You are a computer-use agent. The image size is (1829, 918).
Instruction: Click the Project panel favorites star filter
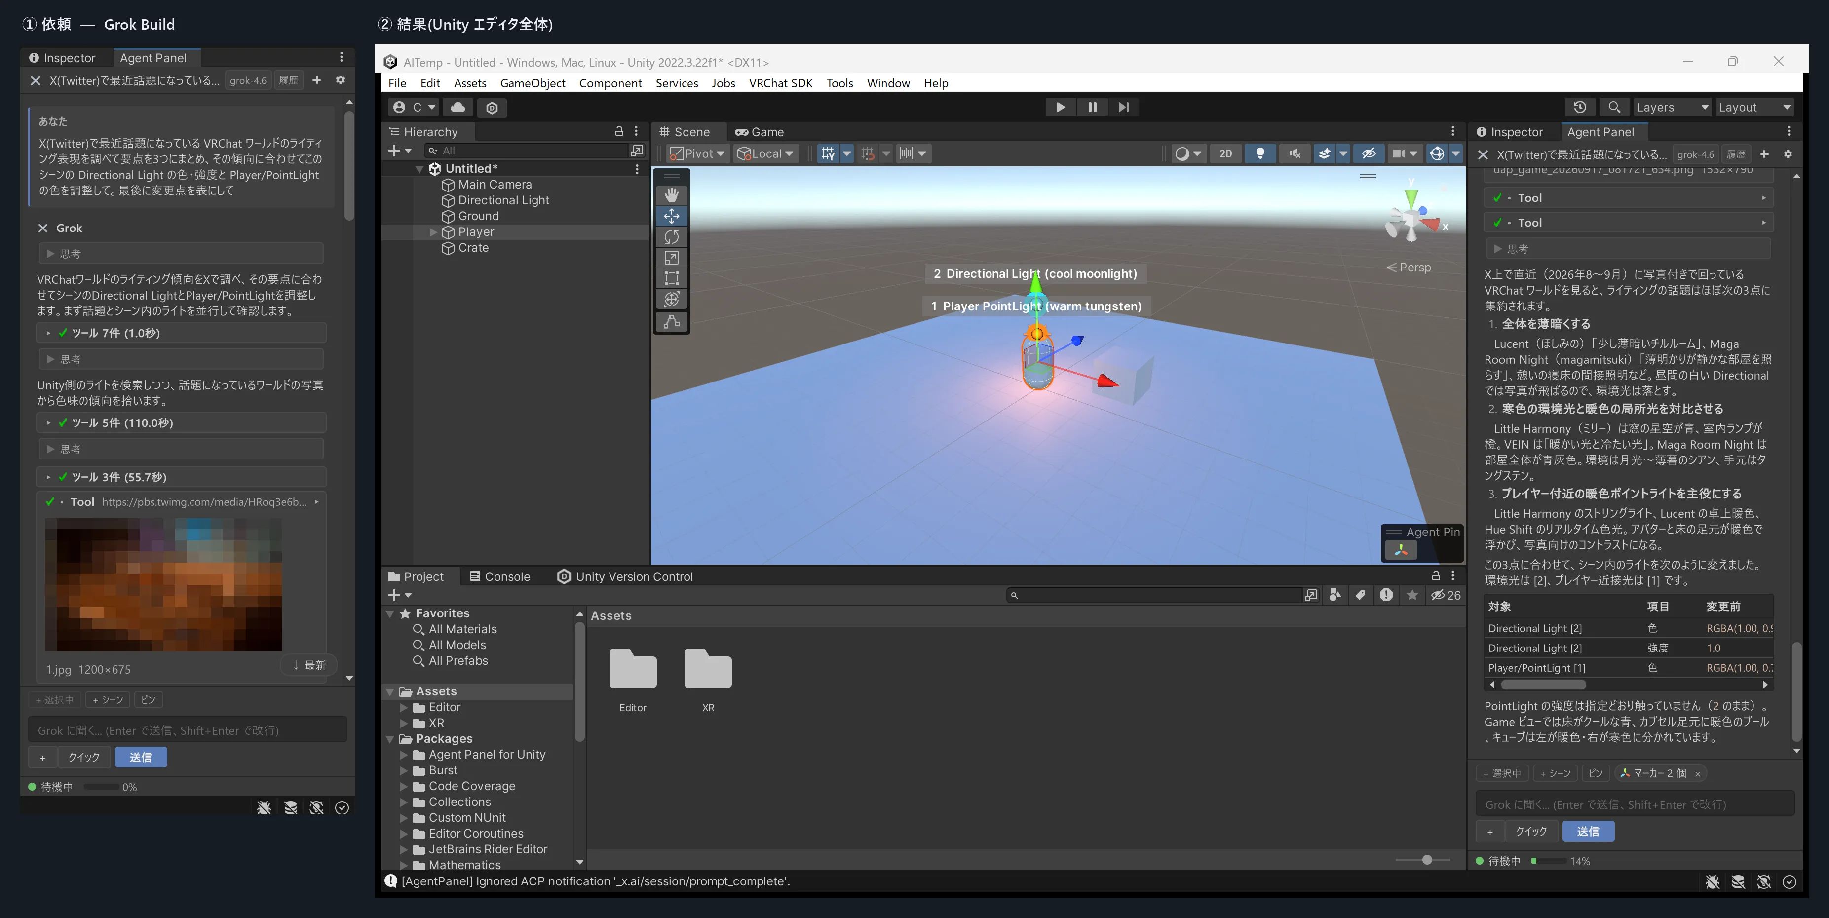[1412, 595]
